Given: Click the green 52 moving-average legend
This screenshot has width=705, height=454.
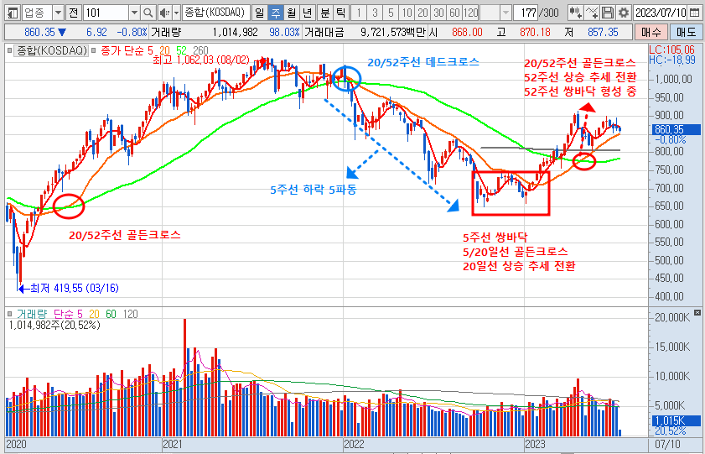Looking at the screenshot, I should coord(181,50).
